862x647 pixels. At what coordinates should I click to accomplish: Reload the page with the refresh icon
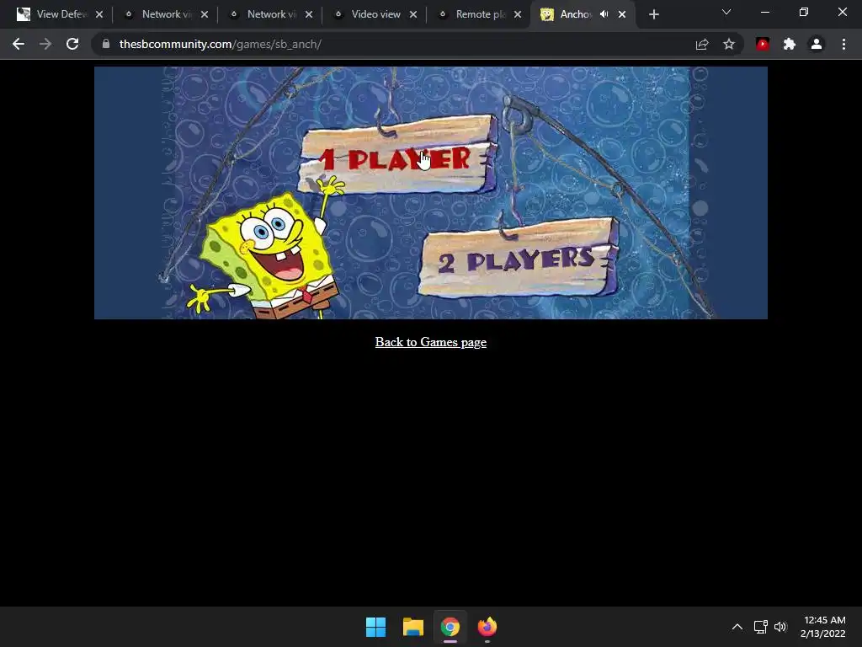coord(72,44)
